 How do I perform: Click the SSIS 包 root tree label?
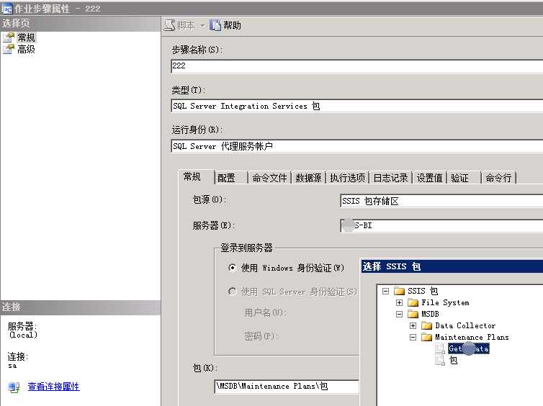[x=423, y=291]
